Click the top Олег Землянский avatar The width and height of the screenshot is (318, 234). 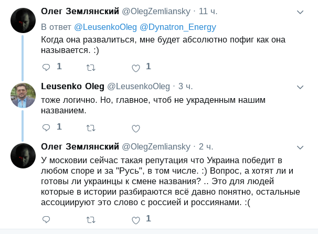pos(23,21)
